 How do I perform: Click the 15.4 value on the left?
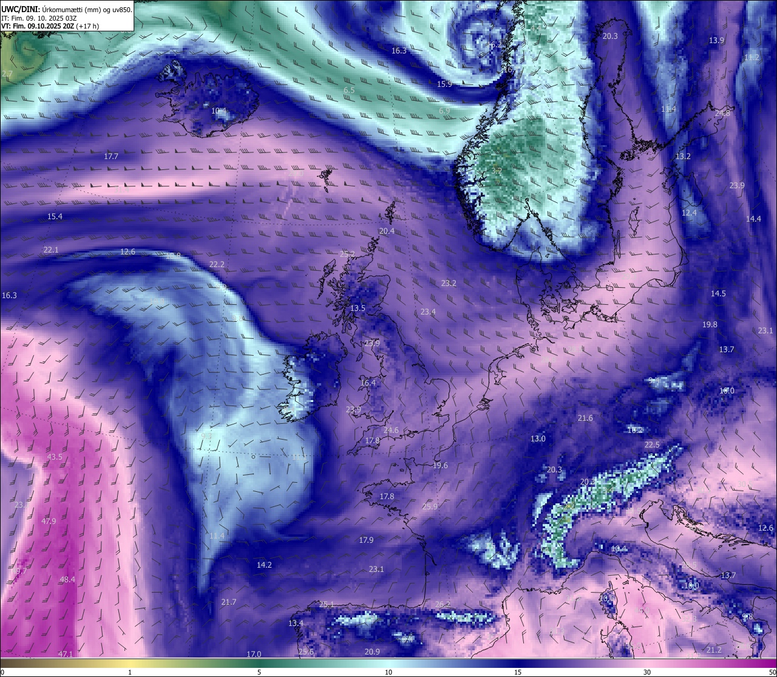(55, 216)
